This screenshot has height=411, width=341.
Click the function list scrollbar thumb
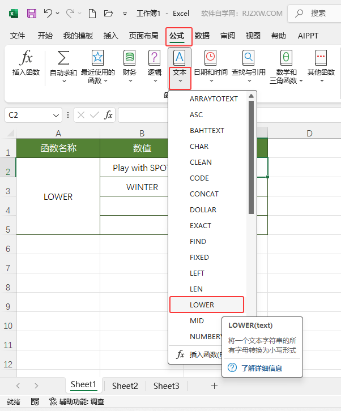(x=251, y=157)
